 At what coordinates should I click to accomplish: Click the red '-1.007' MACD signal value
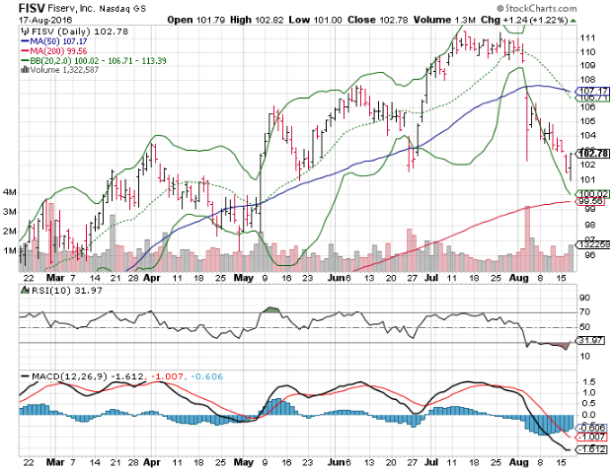(x=167, y=376)
